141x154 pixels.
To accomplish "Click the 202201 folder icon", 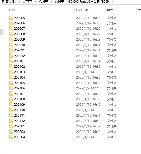I will [x=11, y=126].
